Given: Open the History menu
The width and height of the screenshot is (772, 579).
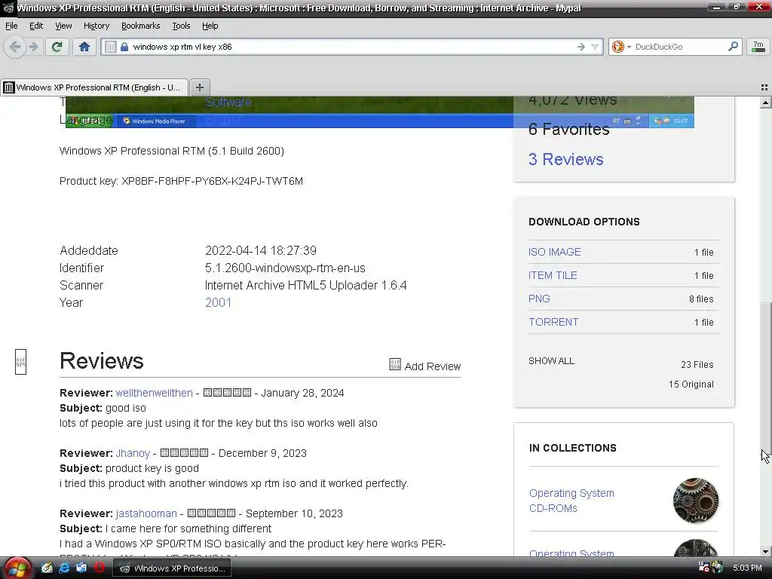Looking at the screenshot, I should [x=96, y=26].
